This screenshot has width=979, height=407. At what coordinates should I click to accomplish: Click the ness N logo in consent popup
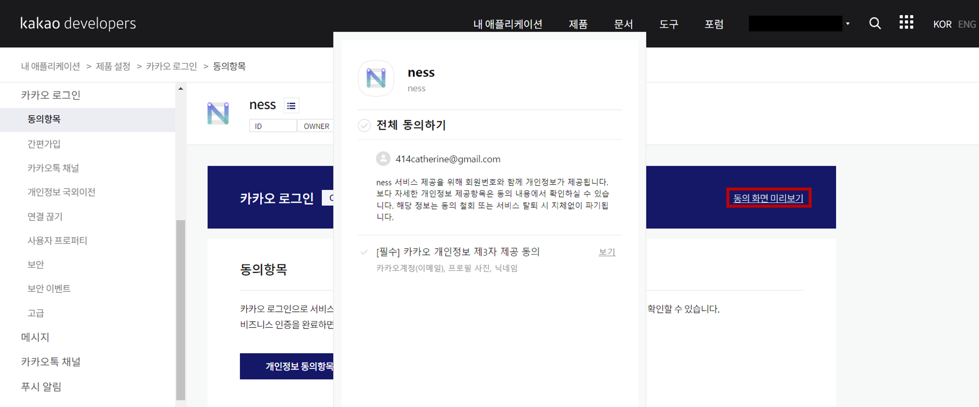click(376, 78)
